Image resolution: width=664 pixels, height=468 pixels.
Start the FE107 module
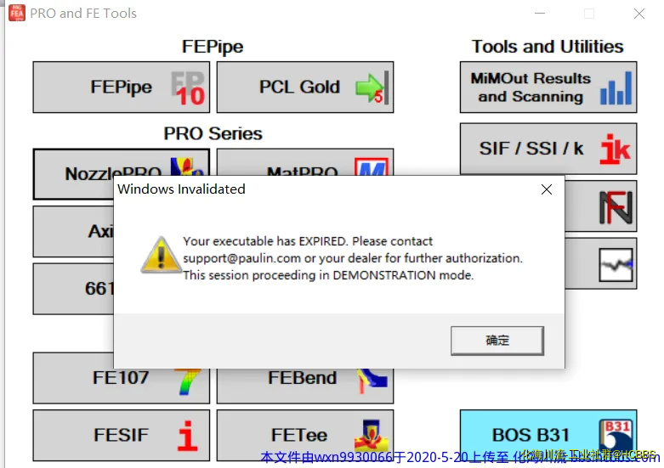[x=121, y=378]
